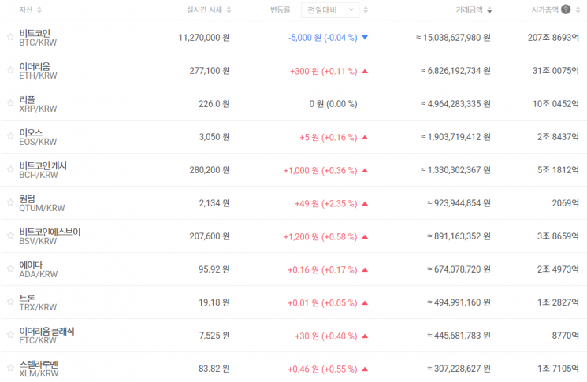Click the price 277,100 원
Image resolution: width=587 pixels, height=382 pixels.
[210, 71]
